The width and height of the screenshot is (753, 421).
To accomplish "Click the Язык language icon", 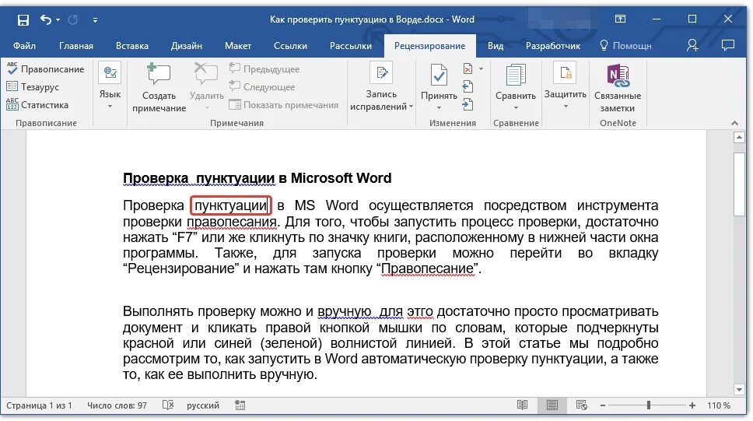I will 110,72.
